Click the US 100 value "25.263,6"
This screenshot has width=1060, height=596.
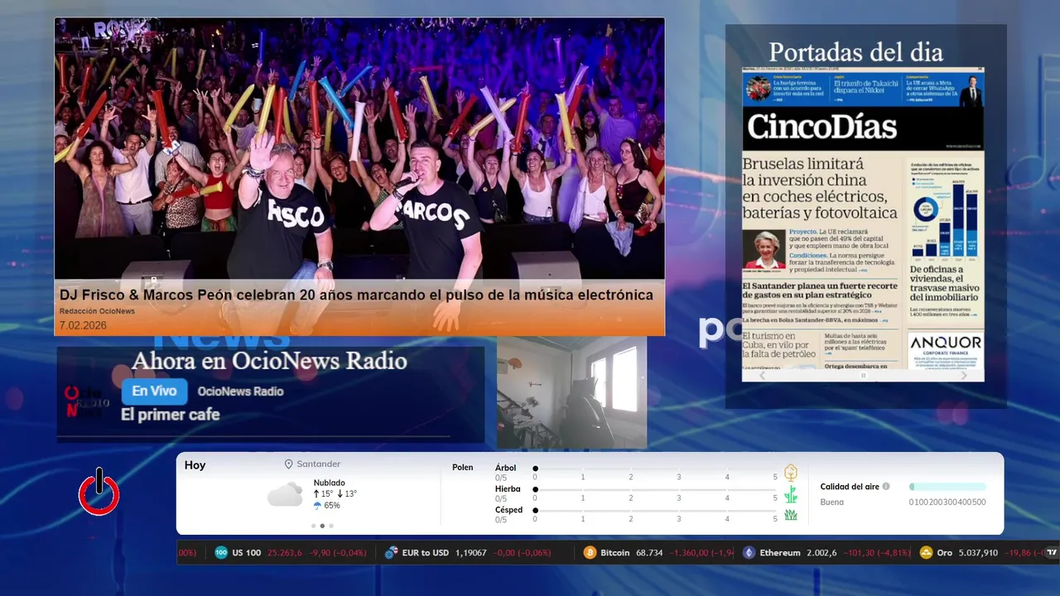tap(285, 553)
